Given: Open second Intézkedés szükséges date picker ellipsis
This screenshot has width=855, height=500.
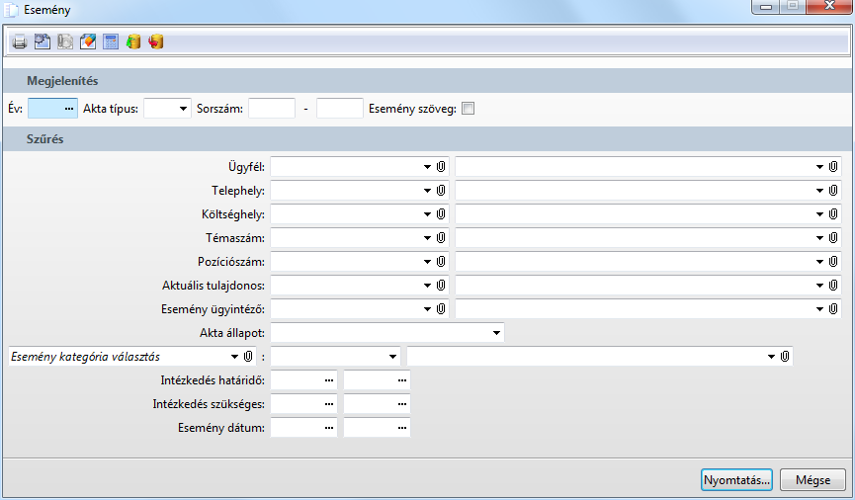Looking at the screenshot, I should [x=402, y=404].
